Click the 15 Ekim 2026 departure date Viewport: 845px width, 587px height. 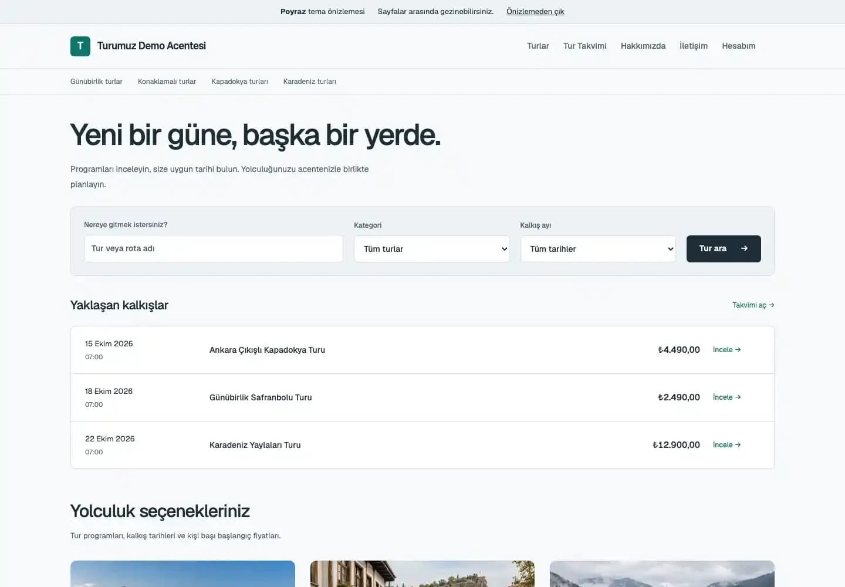[109, 344]
